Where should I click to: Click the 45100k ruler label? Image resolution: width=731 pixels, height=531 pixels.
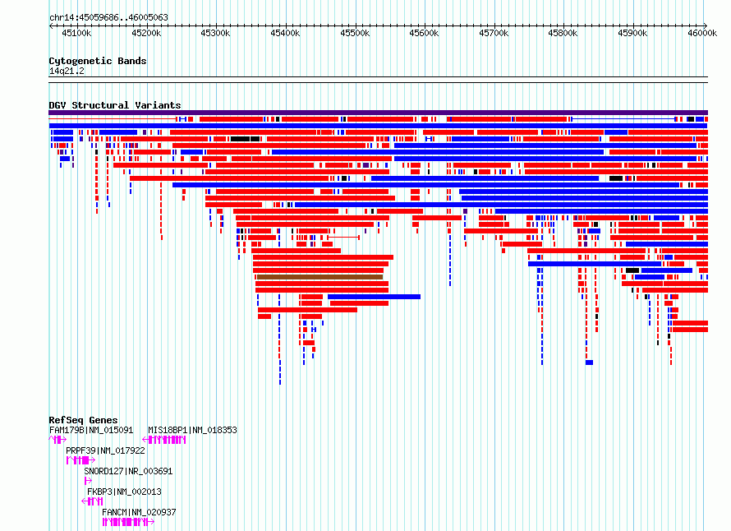(x=76, y=33)
